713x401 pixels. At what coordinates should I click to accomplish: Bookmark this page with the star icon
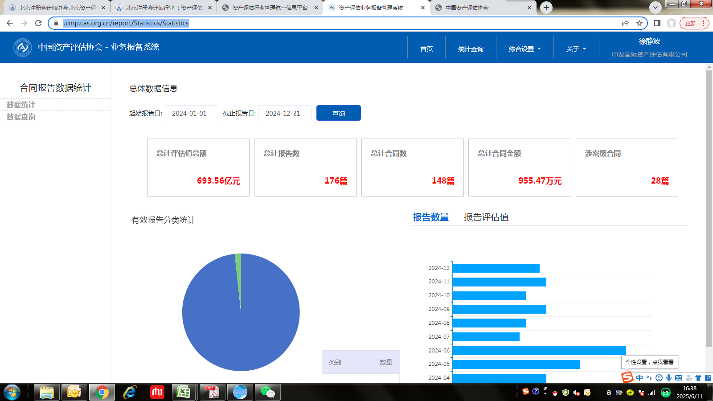click(639, 23)
